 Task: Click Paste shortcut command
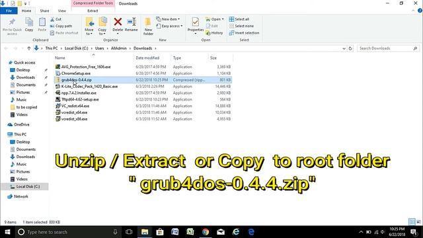tap(64, 33)
